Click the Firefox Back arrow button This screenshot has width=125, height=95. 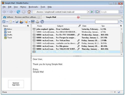tap(4, 12)
